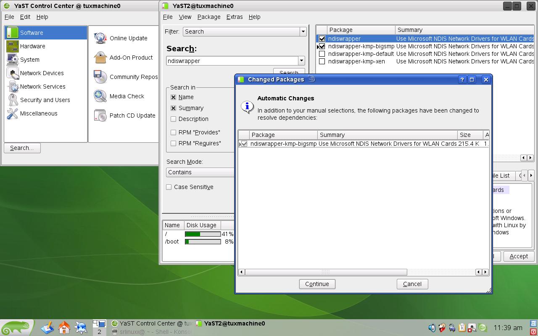Open the Help menu in YaST2
The width and height of the screenshot is (538, 336).
pyautogui.click(x=254, y=17)
